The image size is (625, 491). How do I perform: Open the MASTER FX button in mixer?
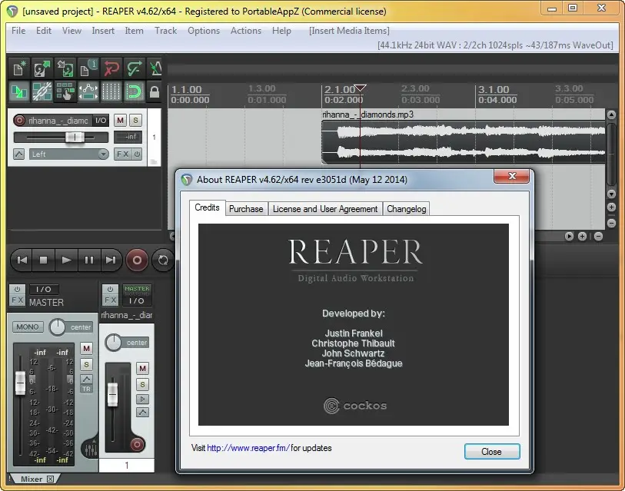coord(17,300)
